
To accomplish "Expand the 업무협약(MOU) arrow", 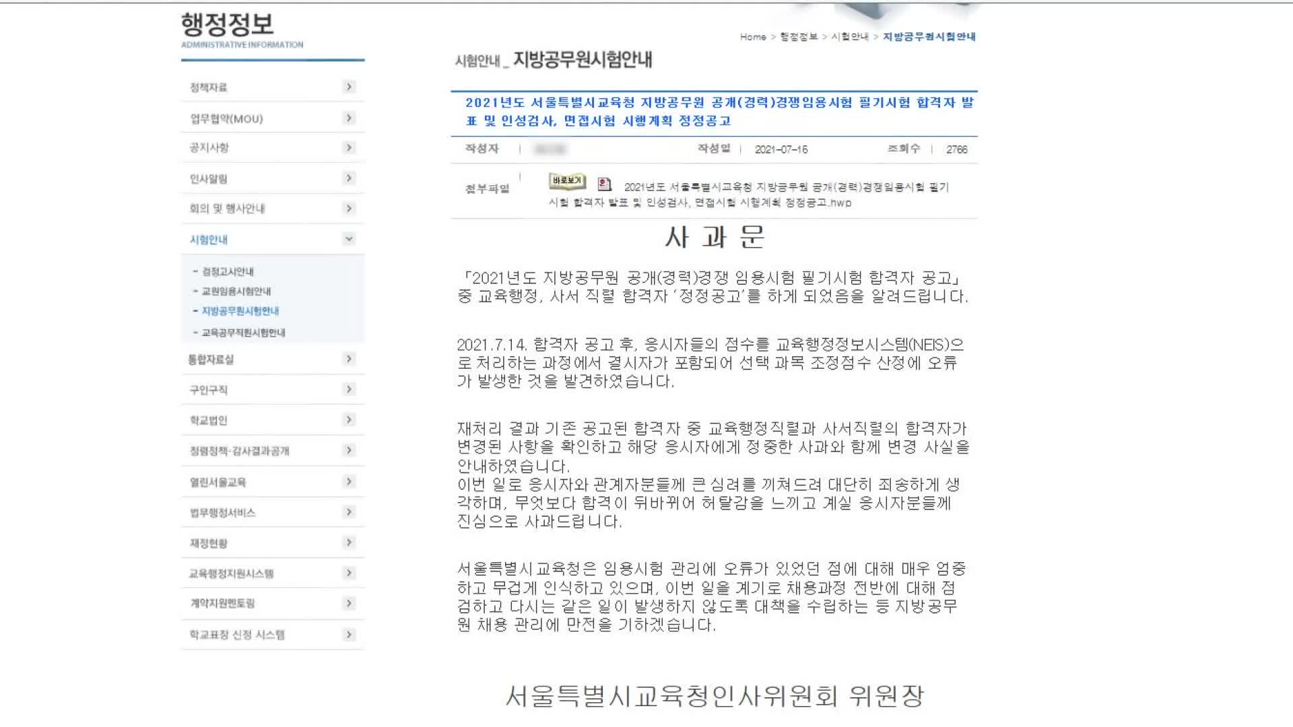I will pos(349,118).
